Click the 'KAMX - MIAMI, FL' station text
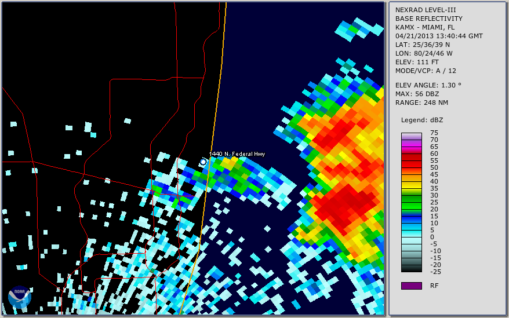The image size is (509, 318). click(x=425, y=27)
